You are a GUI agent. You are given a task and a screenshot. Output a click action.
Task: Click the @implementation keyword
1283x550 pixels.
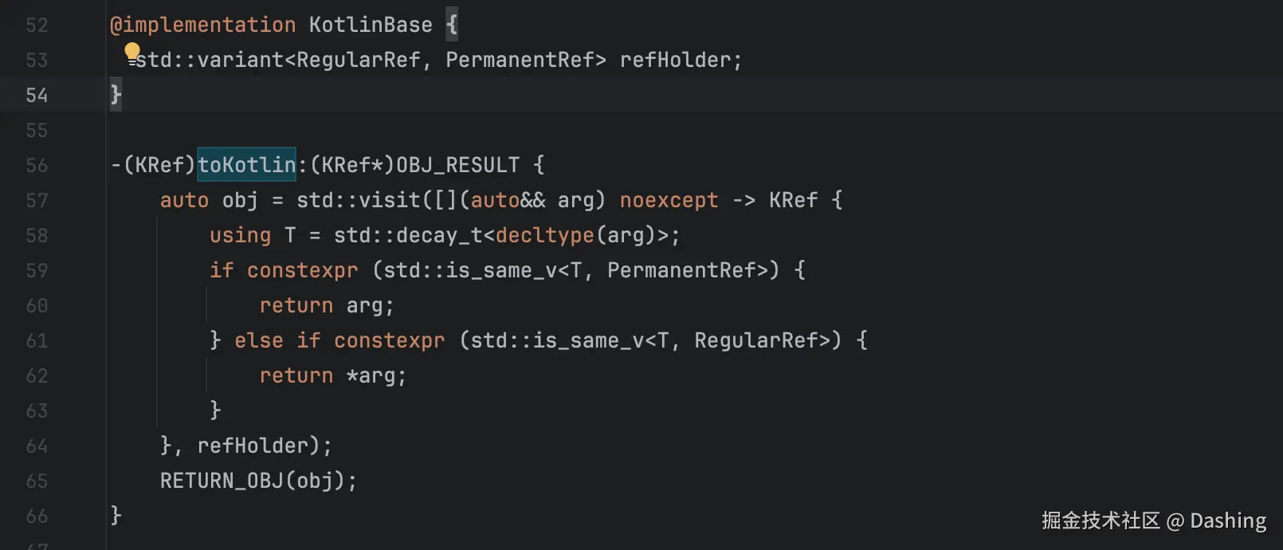click(203, 26)
